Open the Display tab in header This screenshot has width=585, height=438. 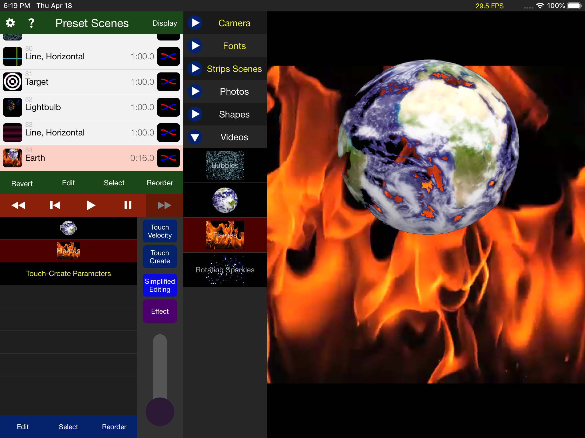(165, 23)
